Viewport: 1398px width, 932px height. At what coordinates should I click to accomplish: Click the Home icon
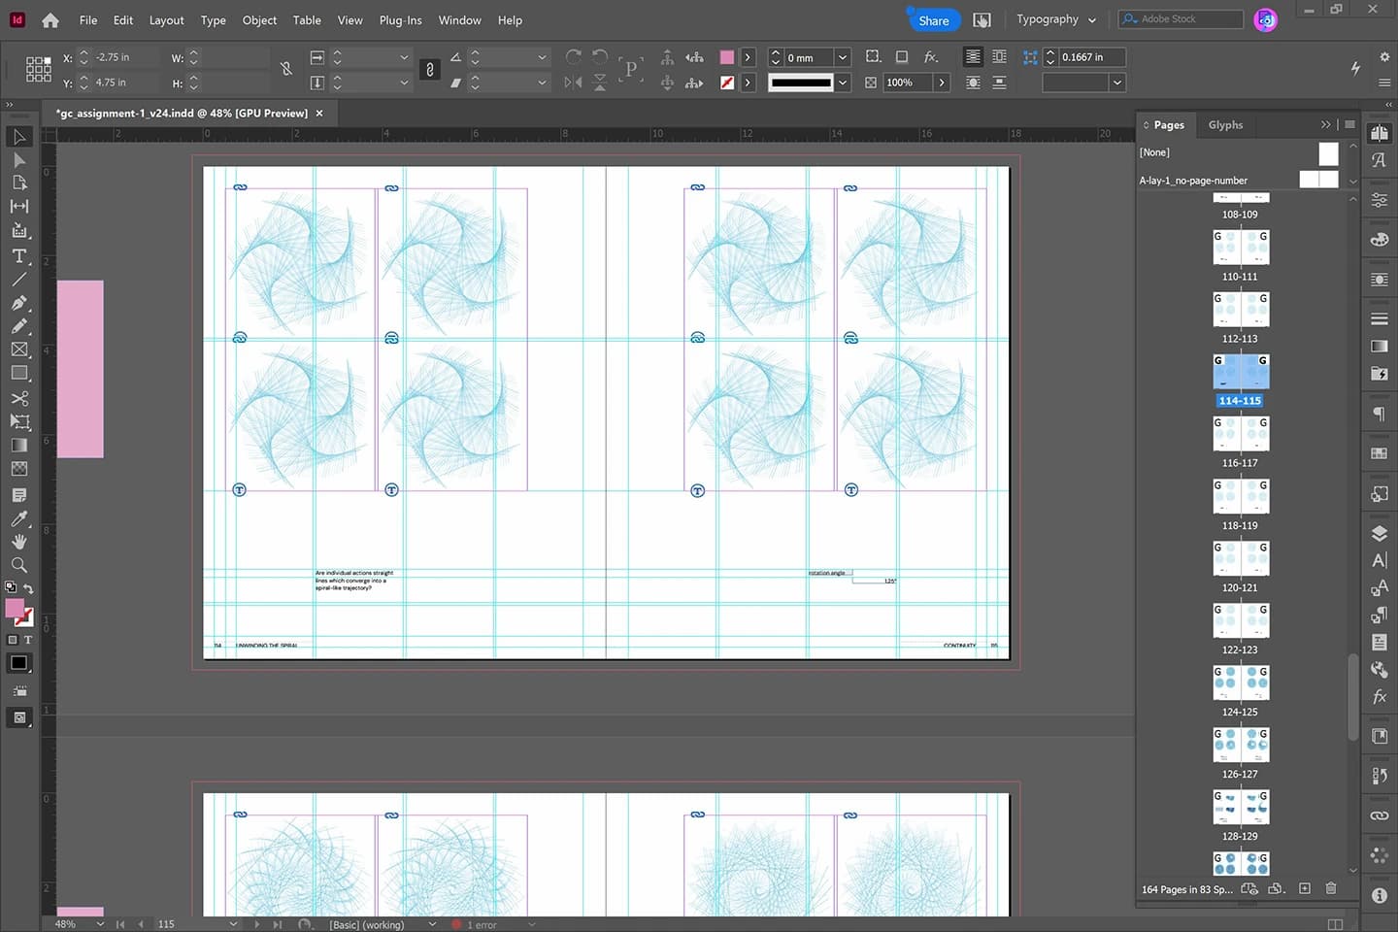50,20
